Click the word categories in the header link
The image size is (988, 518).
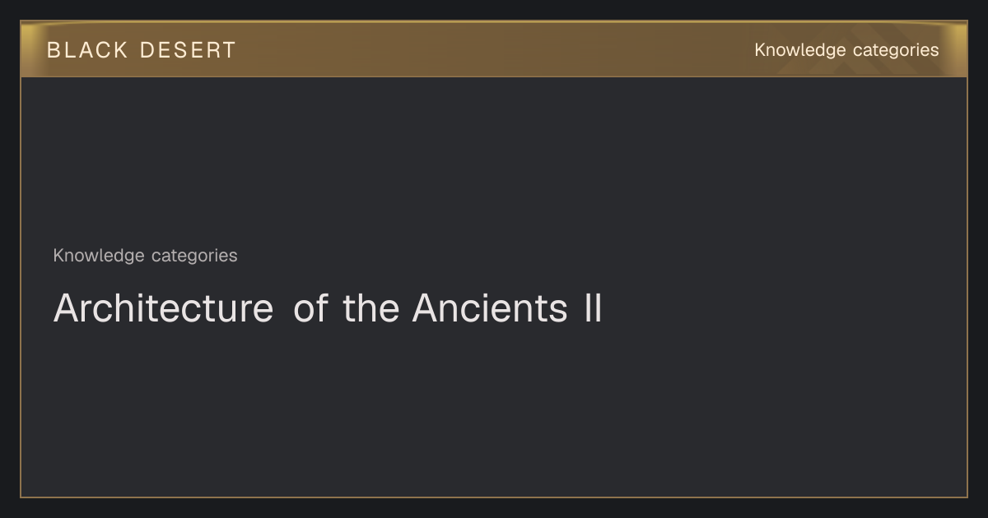coord(896,50)
